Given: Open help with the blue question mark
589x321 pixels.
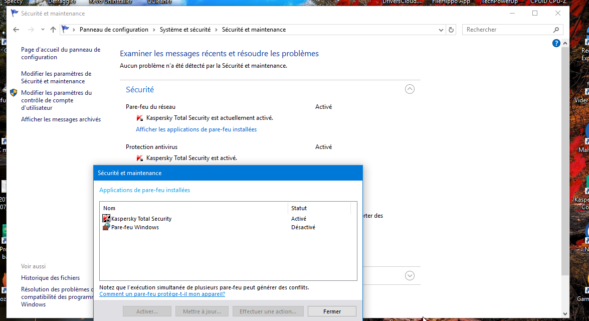Looking at the screenshot, I should (x=556, y=43).
